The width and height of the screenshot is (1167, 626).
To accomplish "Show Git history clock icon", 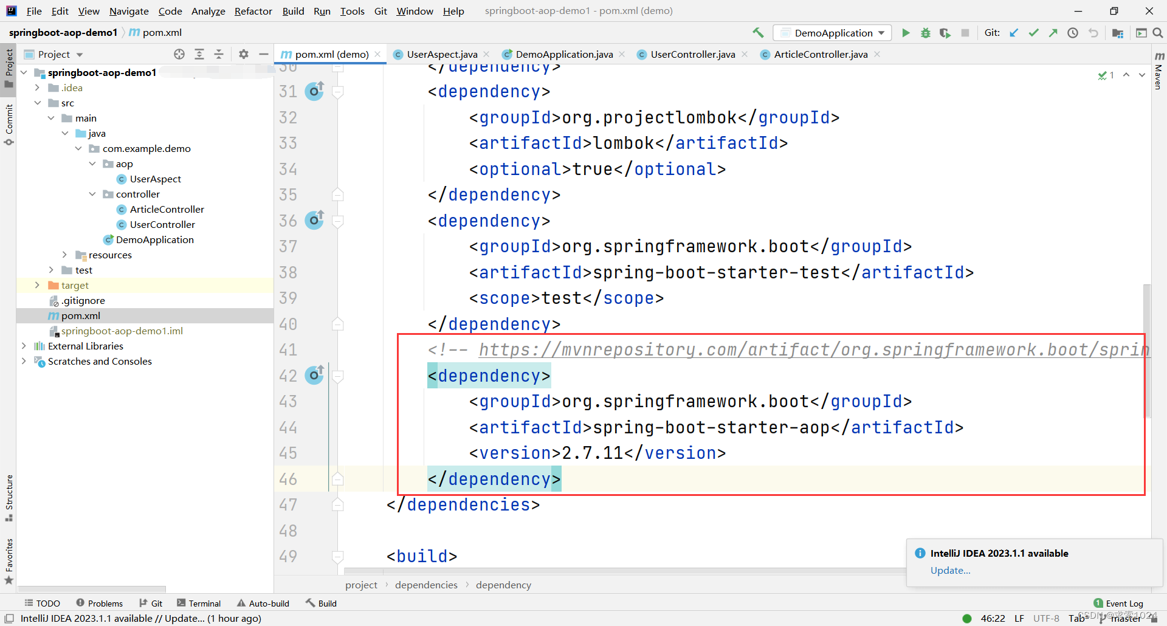I will pyautogui.click(x=1073, y=33).
